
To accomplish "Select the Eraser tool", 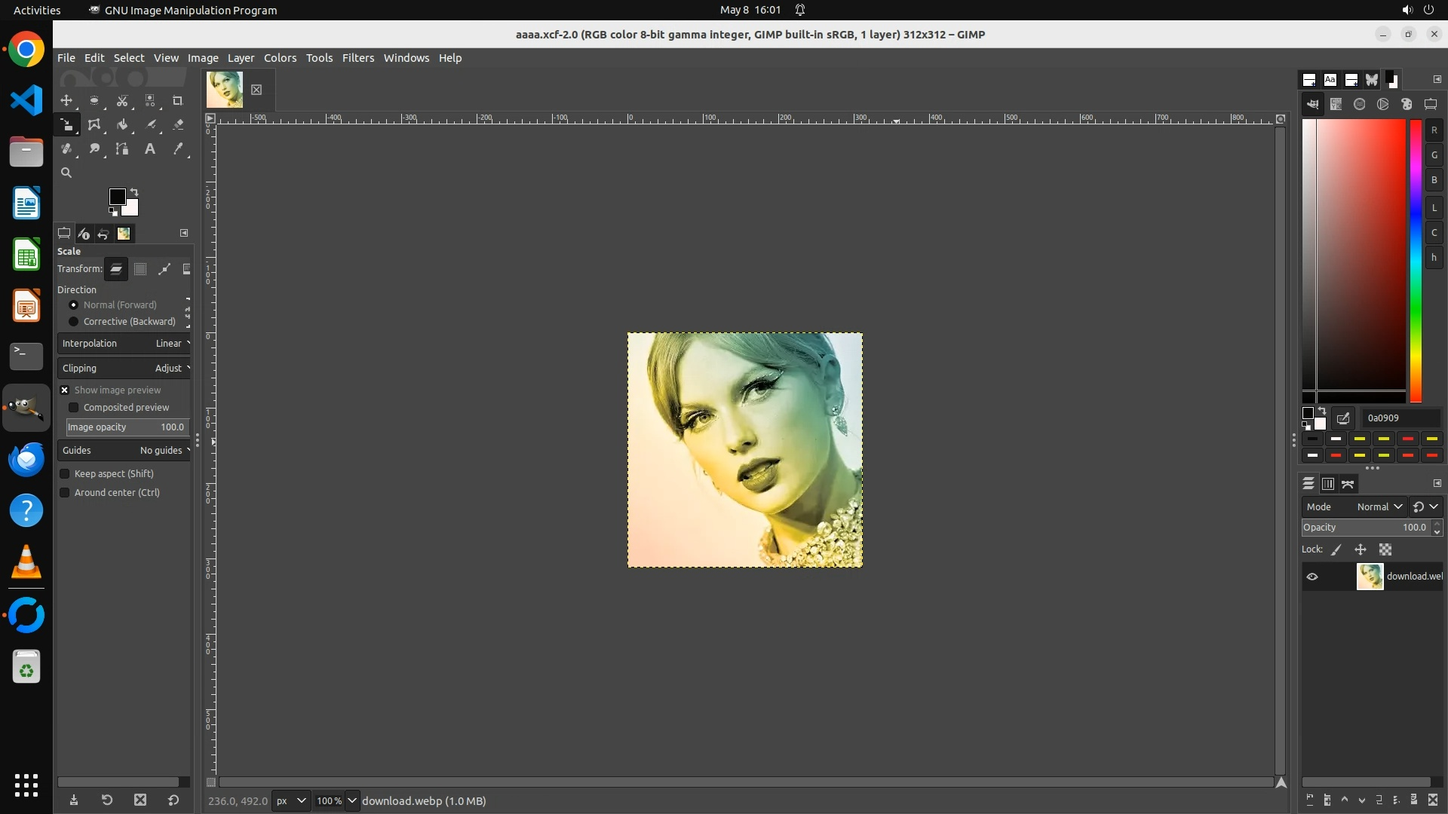I will pos(178,124).
